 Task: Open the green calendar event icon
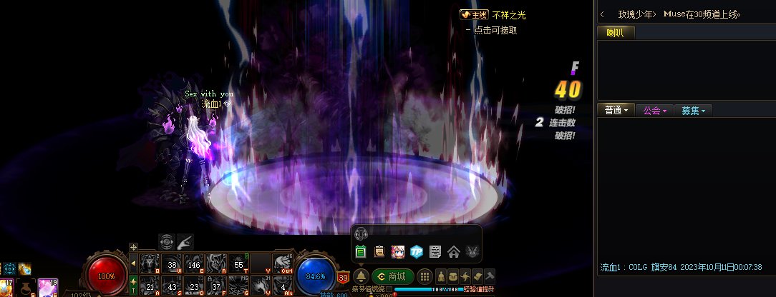[361, 251]
